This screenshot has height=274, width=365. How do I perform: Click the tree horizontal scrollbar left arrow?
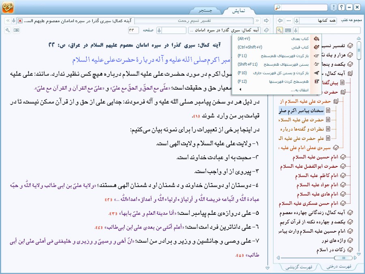pos(278,258)
